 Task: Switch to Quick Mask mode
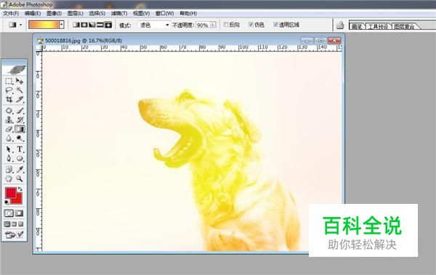click(x=19, y=213)
